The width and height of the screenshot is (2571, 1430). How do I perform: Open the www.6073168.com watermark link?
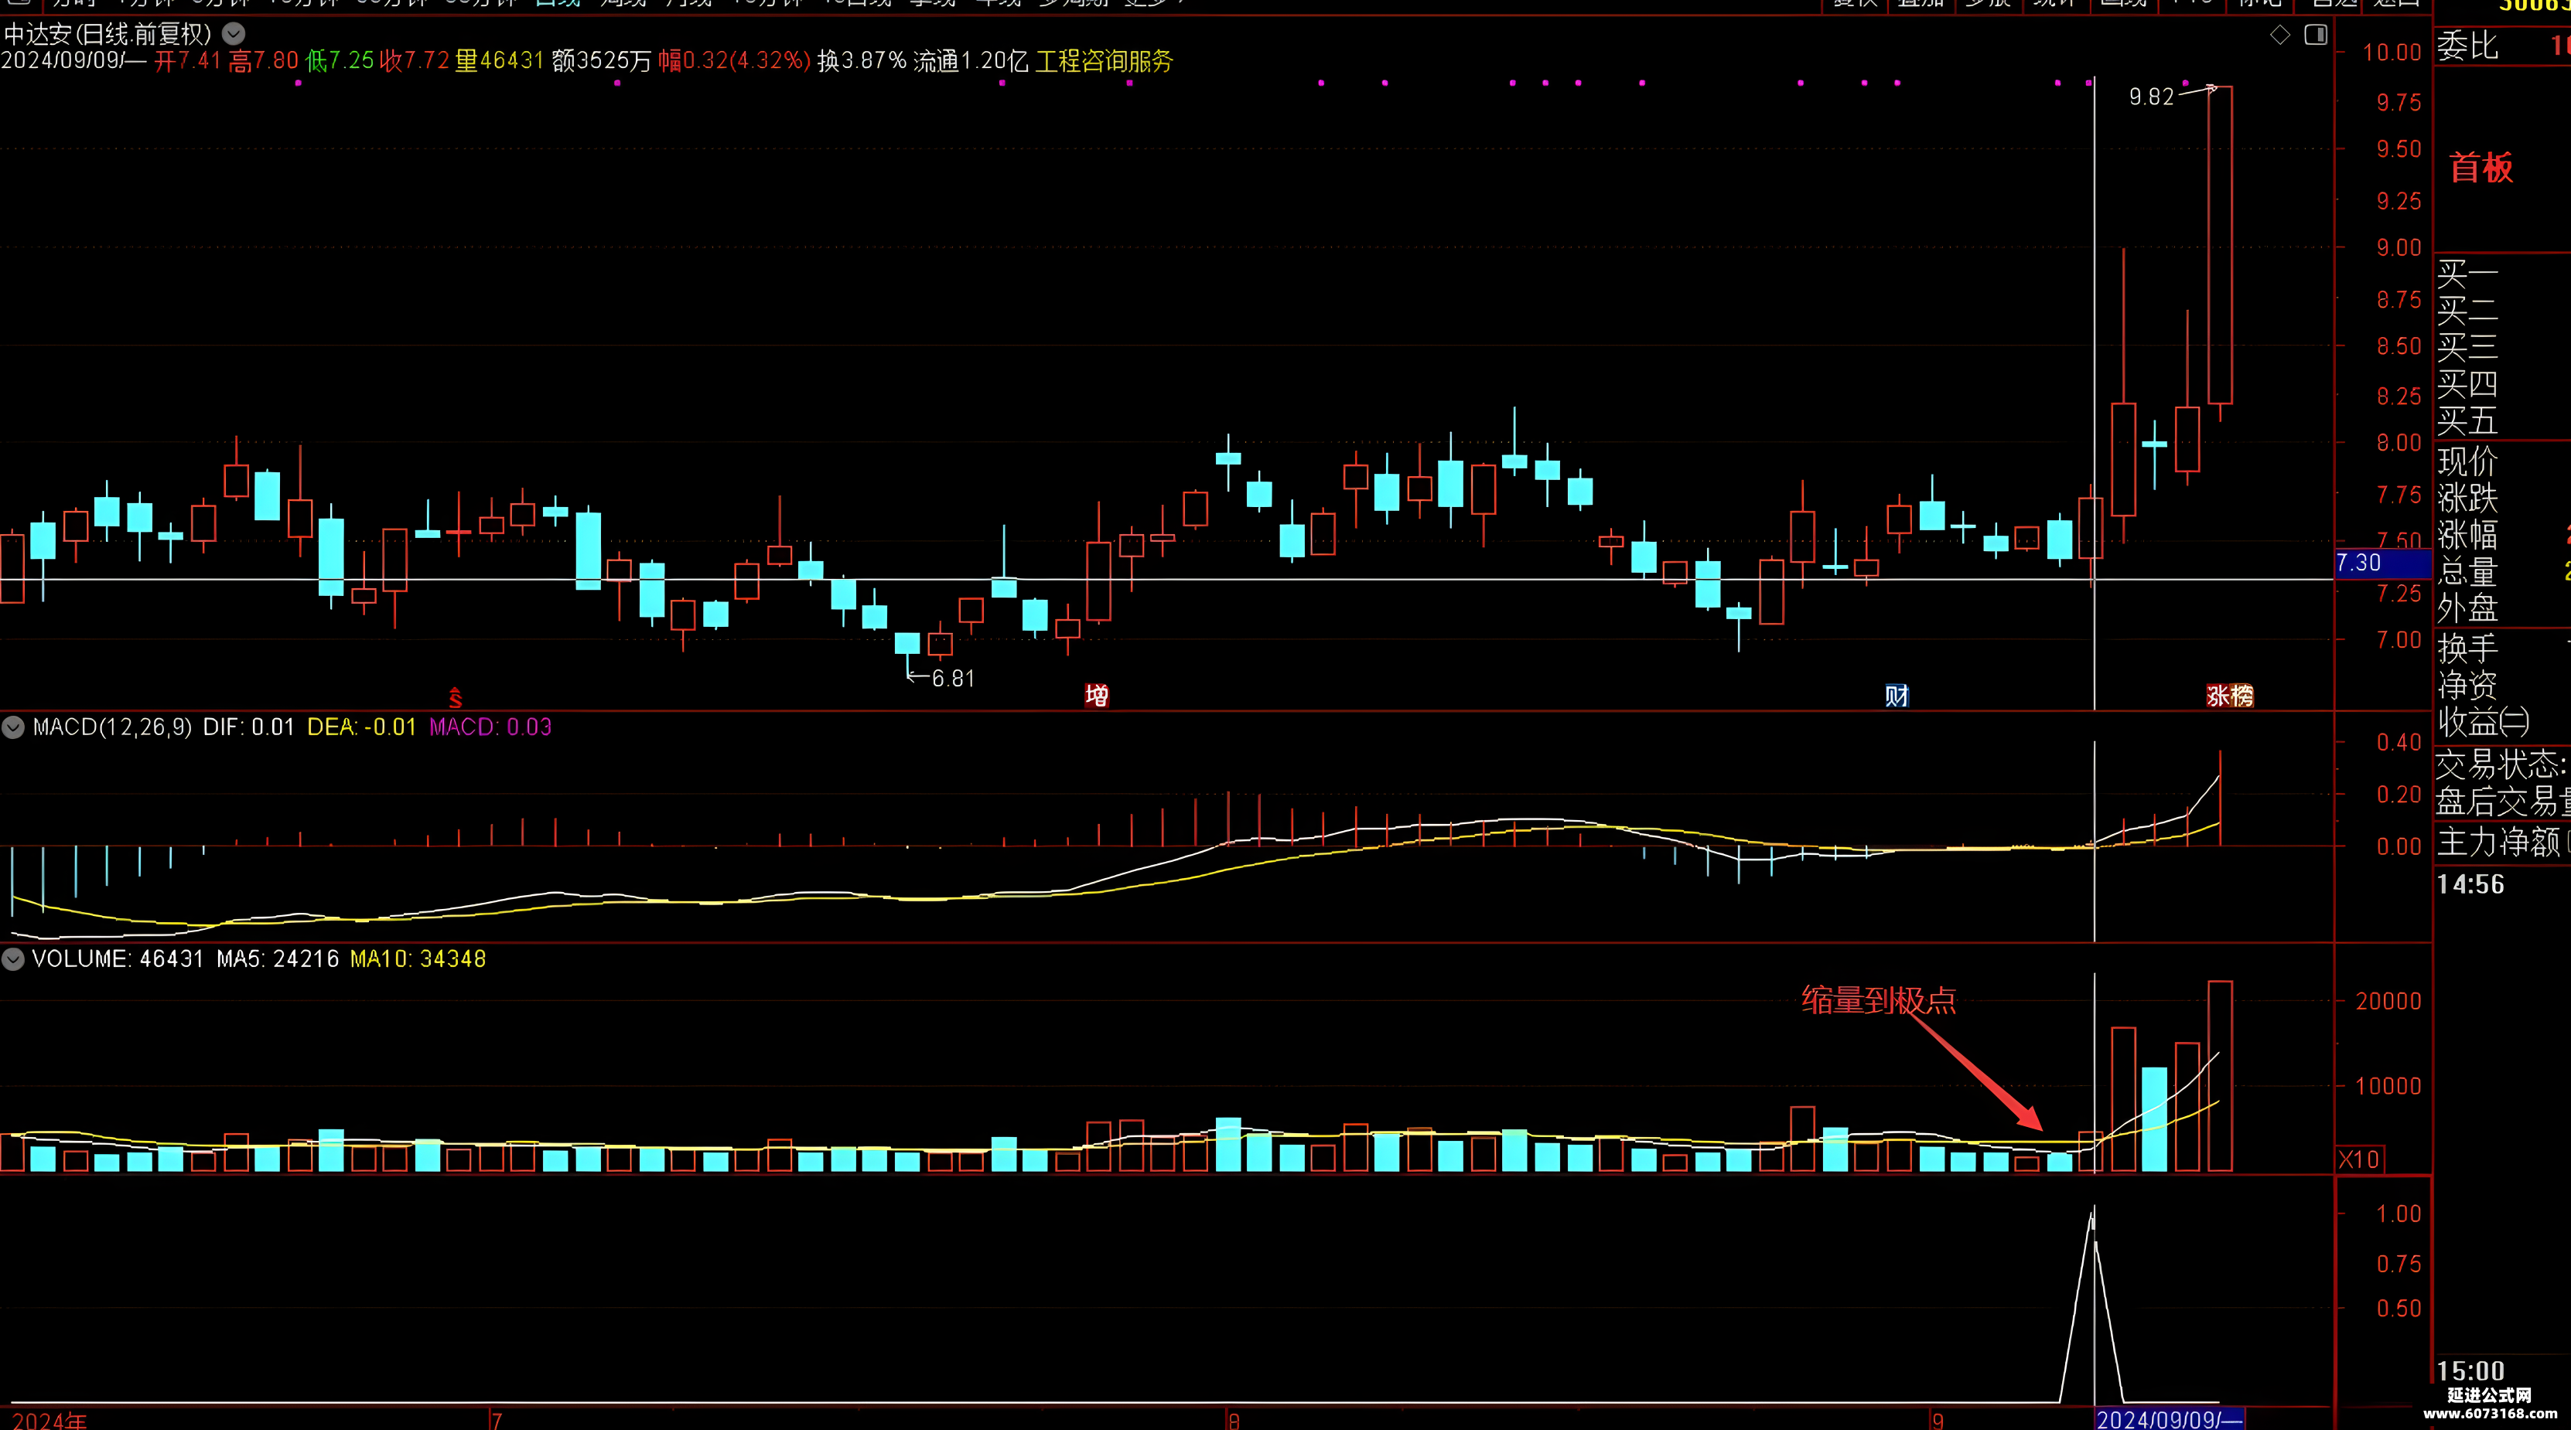point(2490,1413)
